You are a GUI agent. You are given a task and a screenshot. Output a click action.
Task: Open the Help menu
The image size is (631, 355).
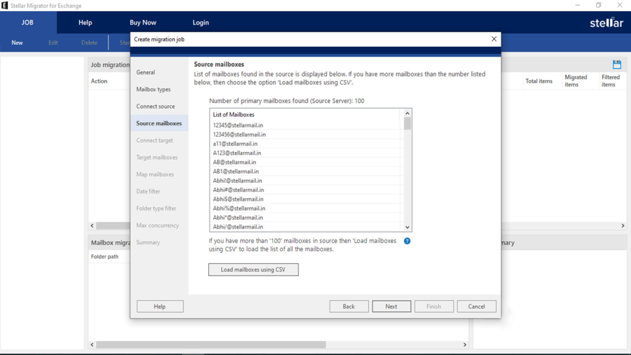pos(85,23)
